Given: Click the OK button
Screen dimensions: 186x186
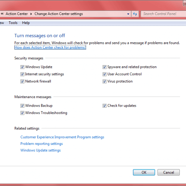Looking at the screenshot, I should (x=144, y=172).
